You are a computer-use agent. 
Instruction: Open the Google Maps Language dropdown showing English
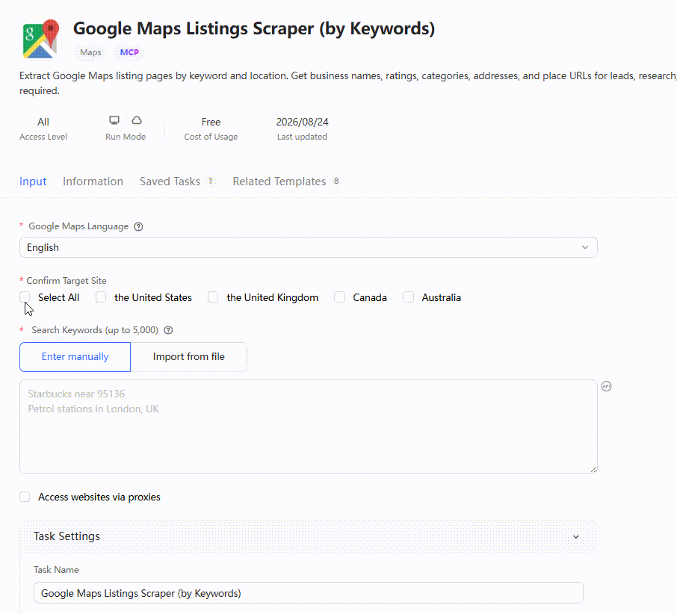coord(309,247)
